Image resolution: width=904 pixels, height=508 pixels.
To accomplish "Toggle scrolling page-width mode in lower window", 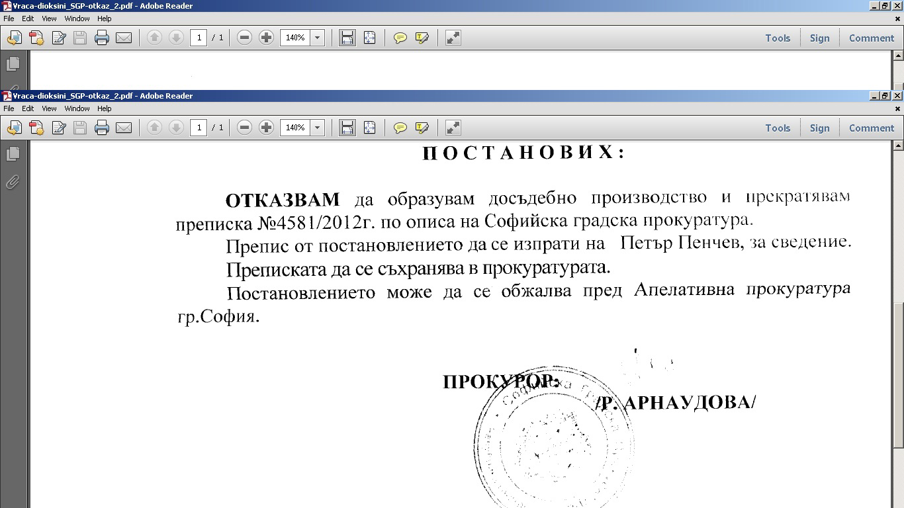I will pyautogui.click(x=347, y=128).
